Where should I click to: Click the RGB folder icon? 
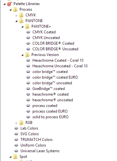coord(21,123)
